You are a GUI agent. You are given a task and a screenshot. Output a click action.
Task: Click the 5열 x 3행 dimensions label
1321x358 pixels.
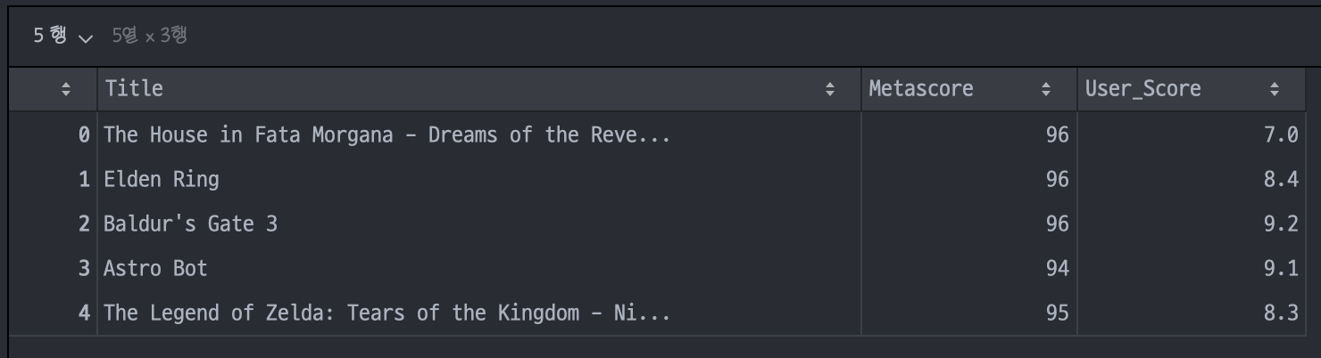[x=149, y=37]
